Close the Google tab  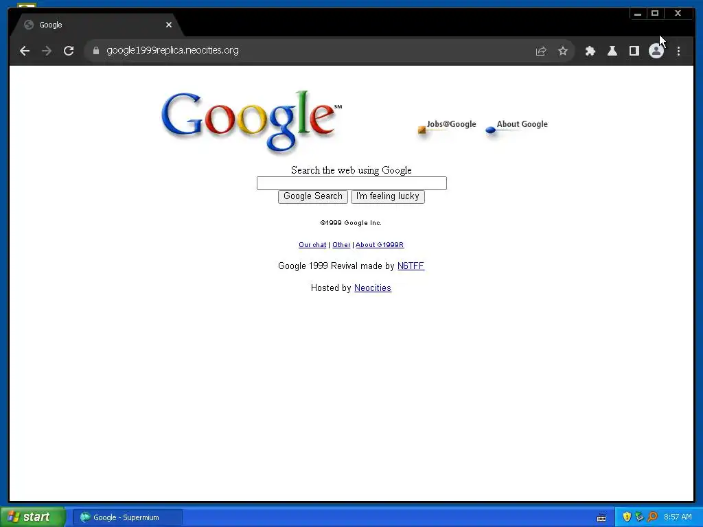coord(169,25)
